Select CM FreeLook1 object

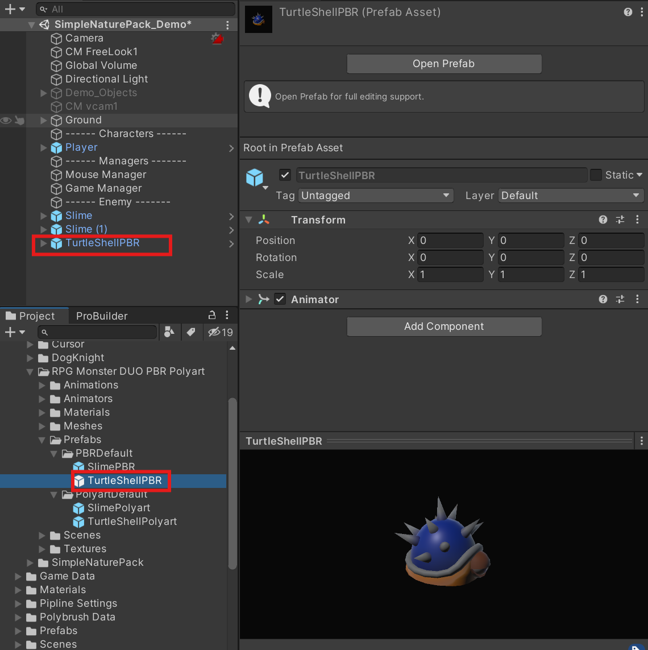click(102, 52)
